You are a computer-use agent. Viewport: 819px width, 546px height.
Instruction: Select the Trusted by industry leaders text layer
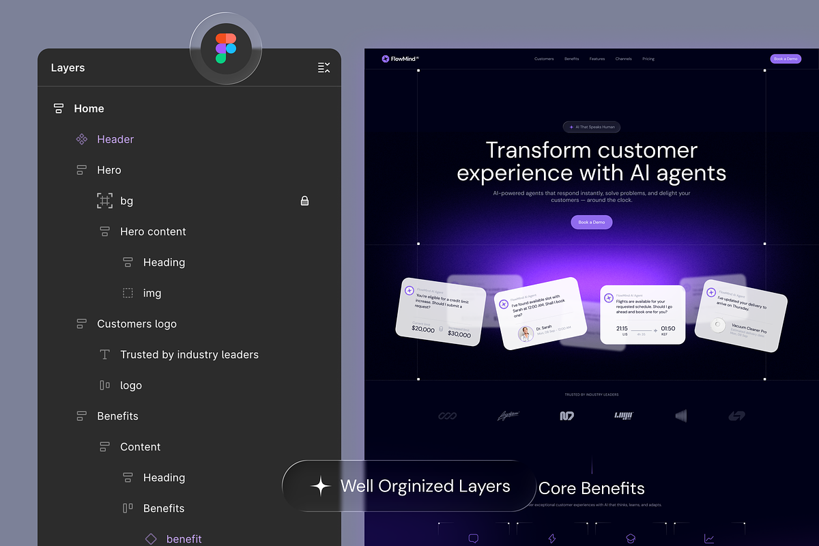click(189, 355)
